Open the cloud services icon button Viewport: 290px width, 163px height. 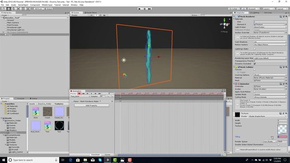[x=244, y=9]
